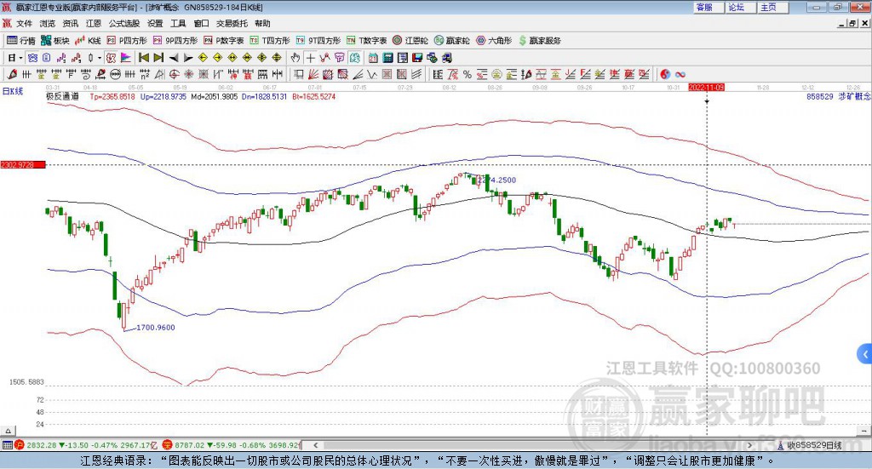Click the compass circle crosshair tool icon
This screenshot has height=469, width=872.
(174, 74)
